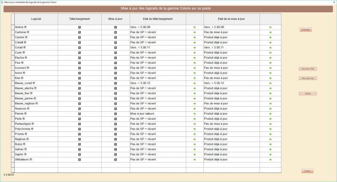Image resolution: width=337 pixels, height=182 pixels.
Task: Click the Défaut button
Action: (x=308, y=94)
